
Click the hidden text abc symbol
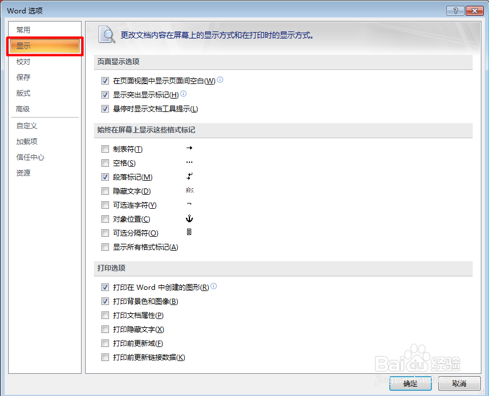[x=189, y=190]
